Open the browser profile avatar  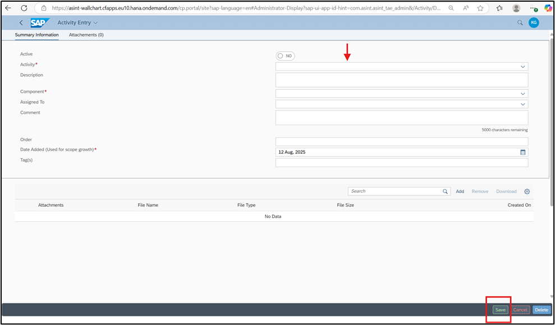click(x=516, y=8)
